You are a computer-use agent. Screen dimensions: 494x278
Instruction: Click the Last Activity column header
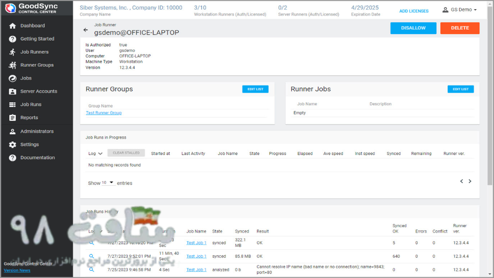193,154
